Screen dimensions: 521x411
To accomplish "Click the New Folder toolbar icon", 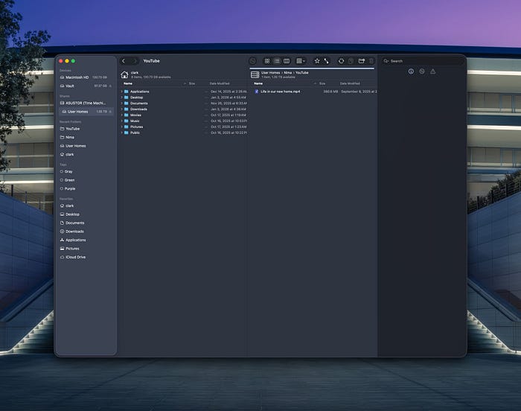I will (362, 61).
